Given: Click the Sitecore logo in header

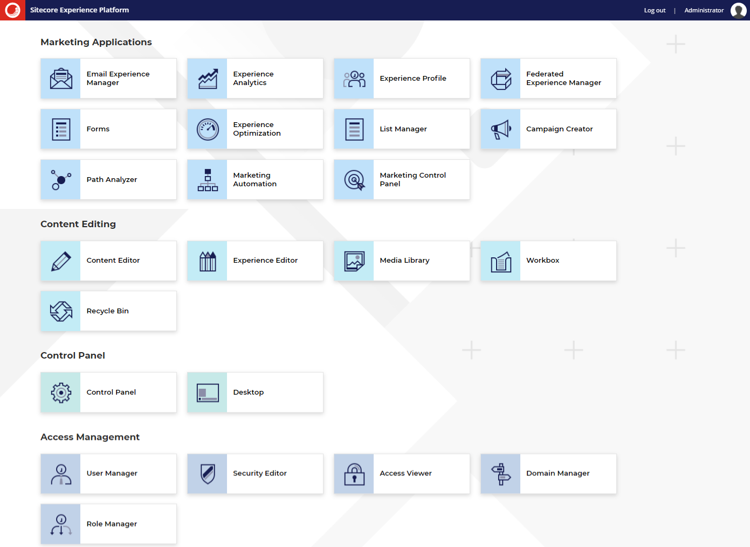Looking at the screenshot, I should tap(12, 10).
